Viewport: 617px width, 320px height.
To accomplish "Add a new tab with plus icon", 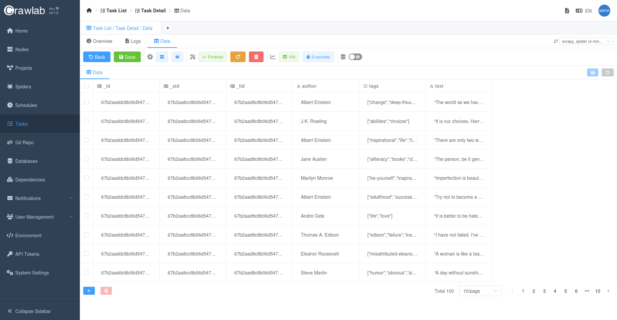I will click(x=168, y=28).
